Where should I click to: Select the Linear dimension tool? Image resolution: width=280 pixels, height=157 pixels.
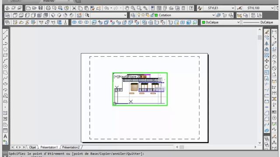pyautogui.click(x=274, y=32)
